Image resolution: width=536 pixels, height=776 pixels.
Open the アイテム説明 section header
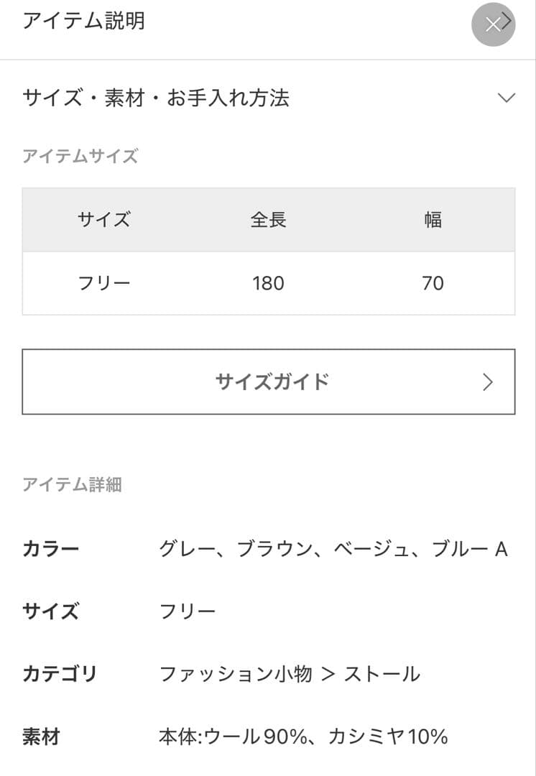pos(83,21)
